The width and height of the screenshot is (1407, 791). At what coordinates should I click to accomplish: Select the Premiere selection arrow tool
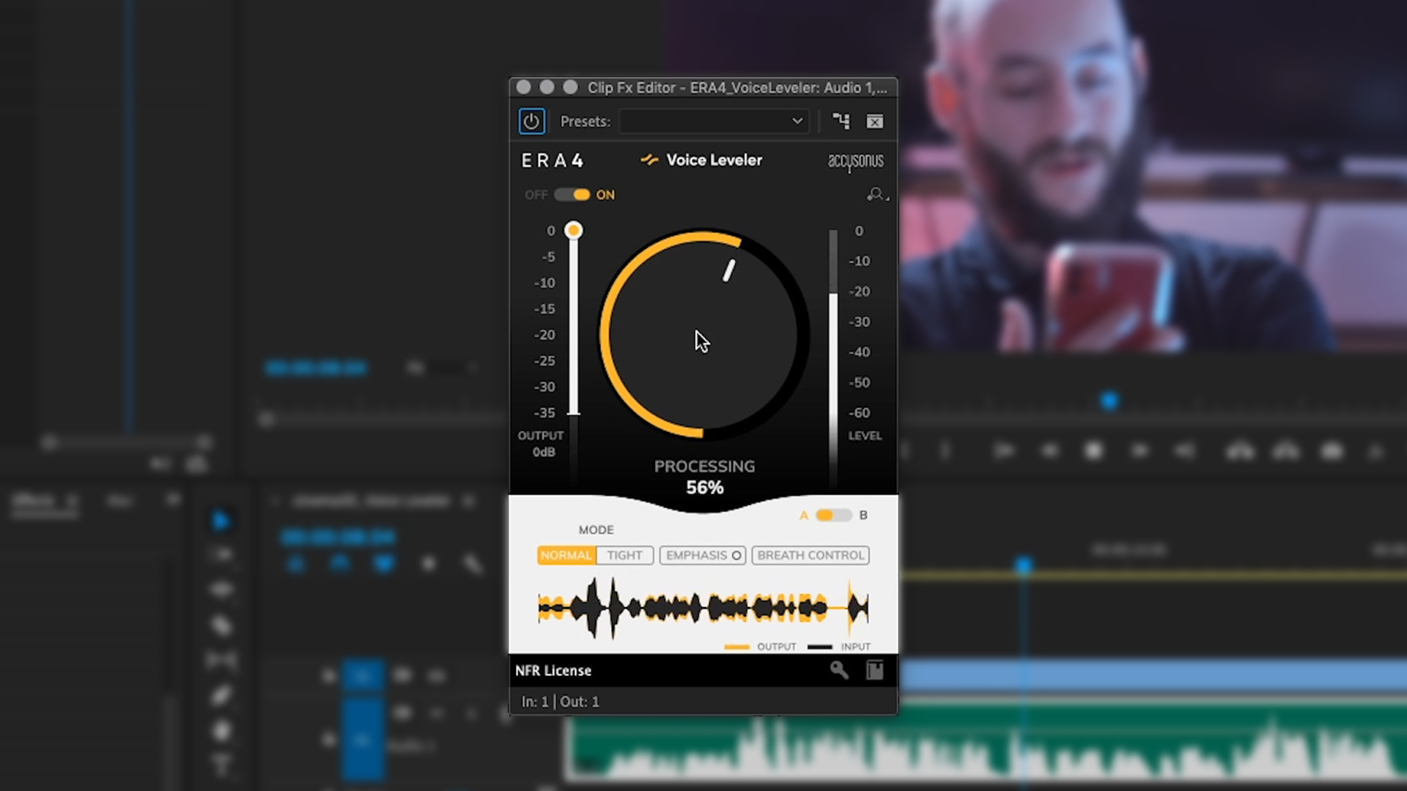click(x=221, y=521)
